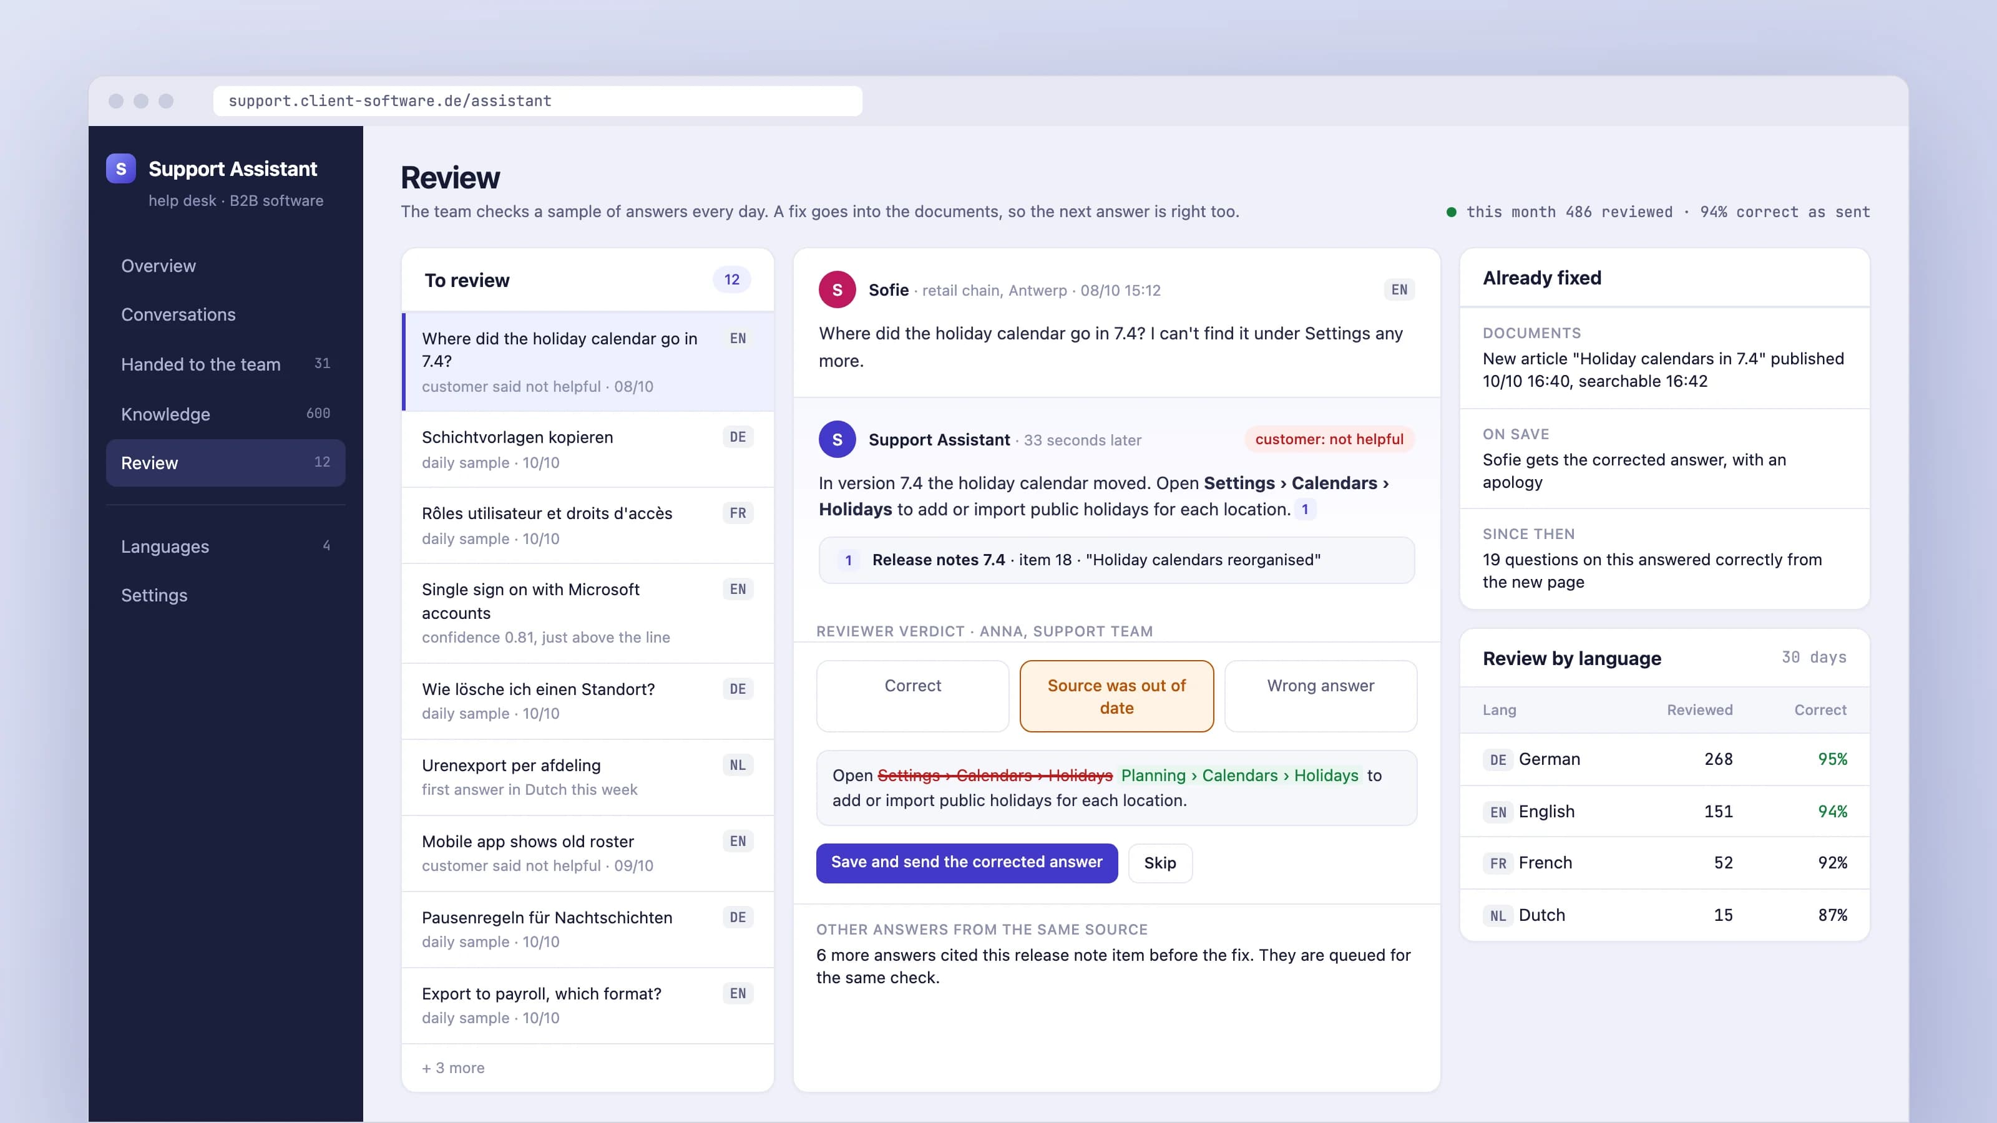Screen dimensions: 1997x1123
Task: Select the Source was out of date verdict
Action: pos(1116,696)
